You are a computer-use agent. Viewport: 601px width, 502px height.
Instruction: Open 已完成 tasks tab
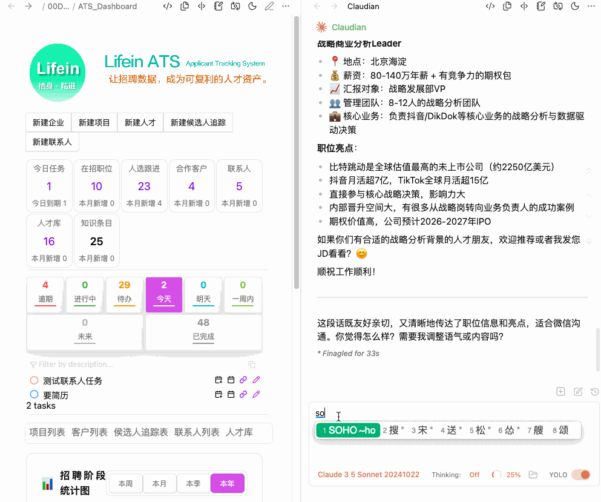[203, 332]
